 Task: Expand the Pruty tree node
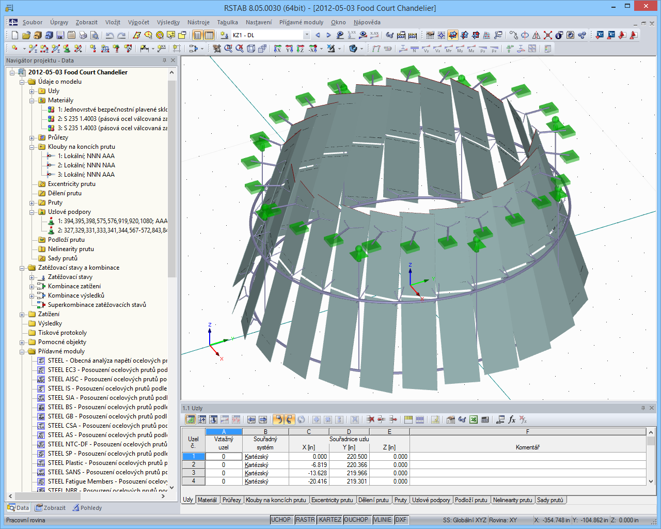coord(32,203)
